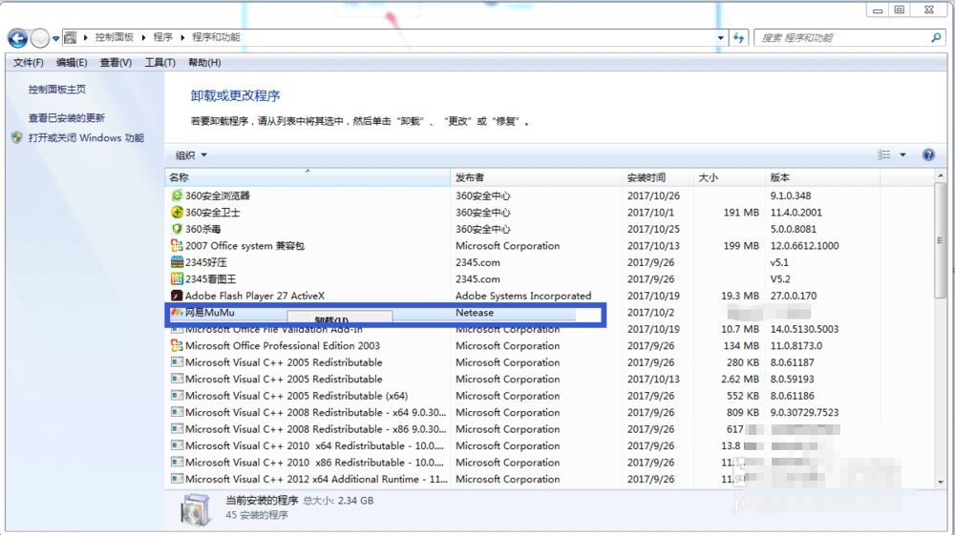Select Visual C++ 2008 Redistributable - x86 row
The height and width of the screenshot is (535, 955).
pos(315,428)
